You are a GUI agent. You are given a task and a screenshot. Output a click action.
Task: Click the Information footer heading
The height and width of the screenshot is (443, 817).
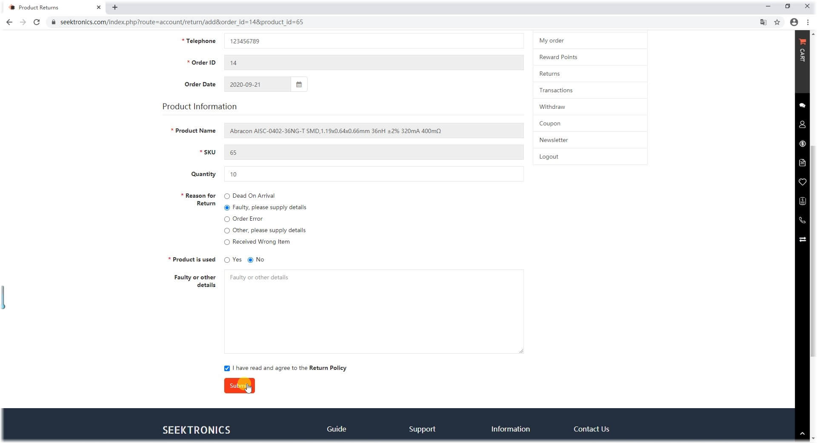pos(510,429)
